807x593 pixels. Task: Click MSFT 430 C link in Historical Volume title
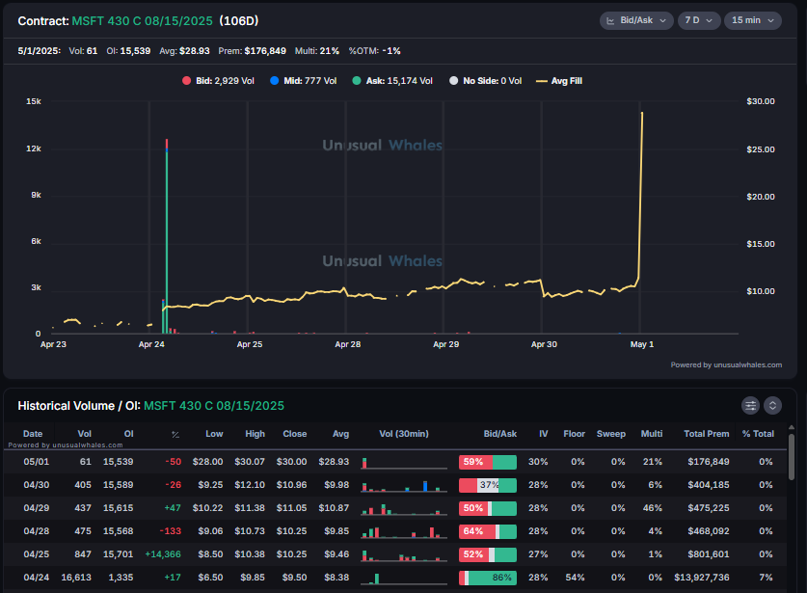(214, 406)
